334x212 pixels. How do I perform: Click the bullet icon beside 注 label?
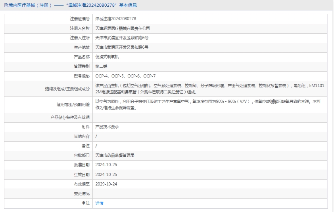pyautogui.click(x=83, y=203)
